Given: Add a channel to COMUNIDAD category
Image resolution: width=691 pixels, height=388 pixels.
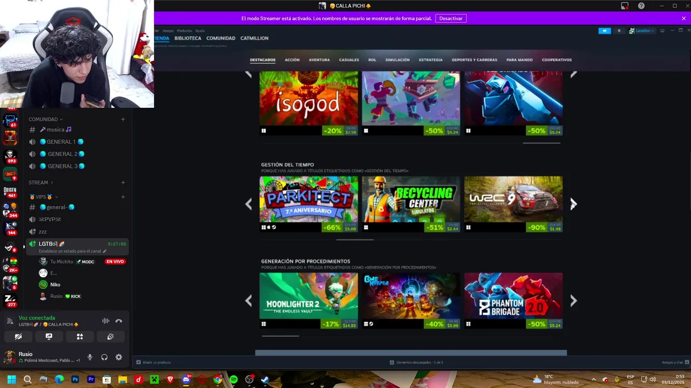Looking at the screenshot, I should (x=123, y=119).
